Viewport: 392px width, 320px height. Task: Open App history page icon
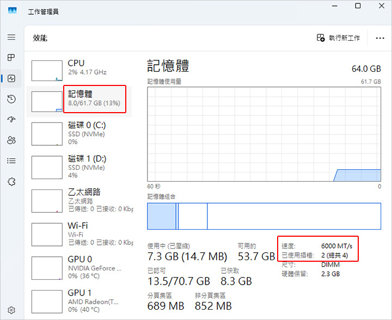11,99
